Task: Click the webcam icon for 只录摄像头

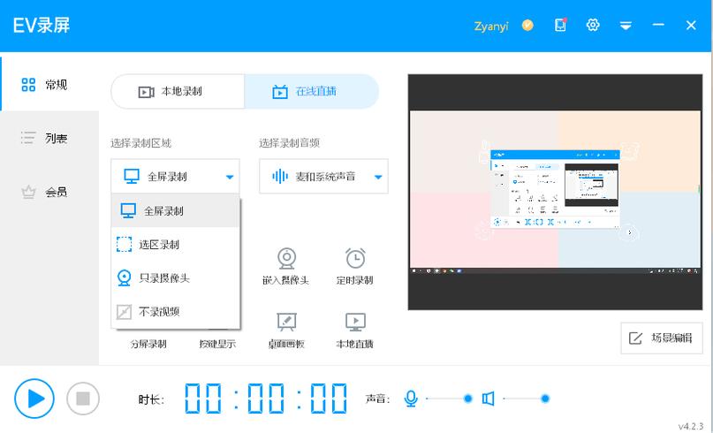Action: tap(125, 277)
